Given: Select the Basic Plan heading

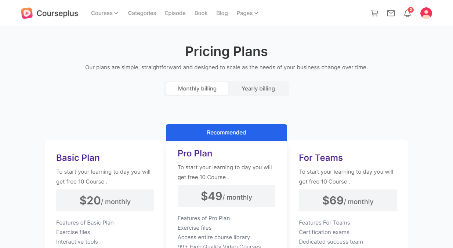Looking at the screenshot, I should pos(78,158).
